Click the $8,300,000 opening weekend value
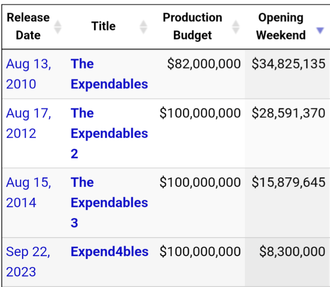 [x=292, y=252]
